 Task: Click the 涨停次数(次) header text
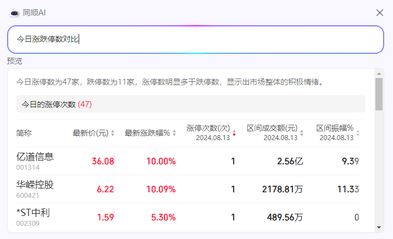tap(208, 128)
